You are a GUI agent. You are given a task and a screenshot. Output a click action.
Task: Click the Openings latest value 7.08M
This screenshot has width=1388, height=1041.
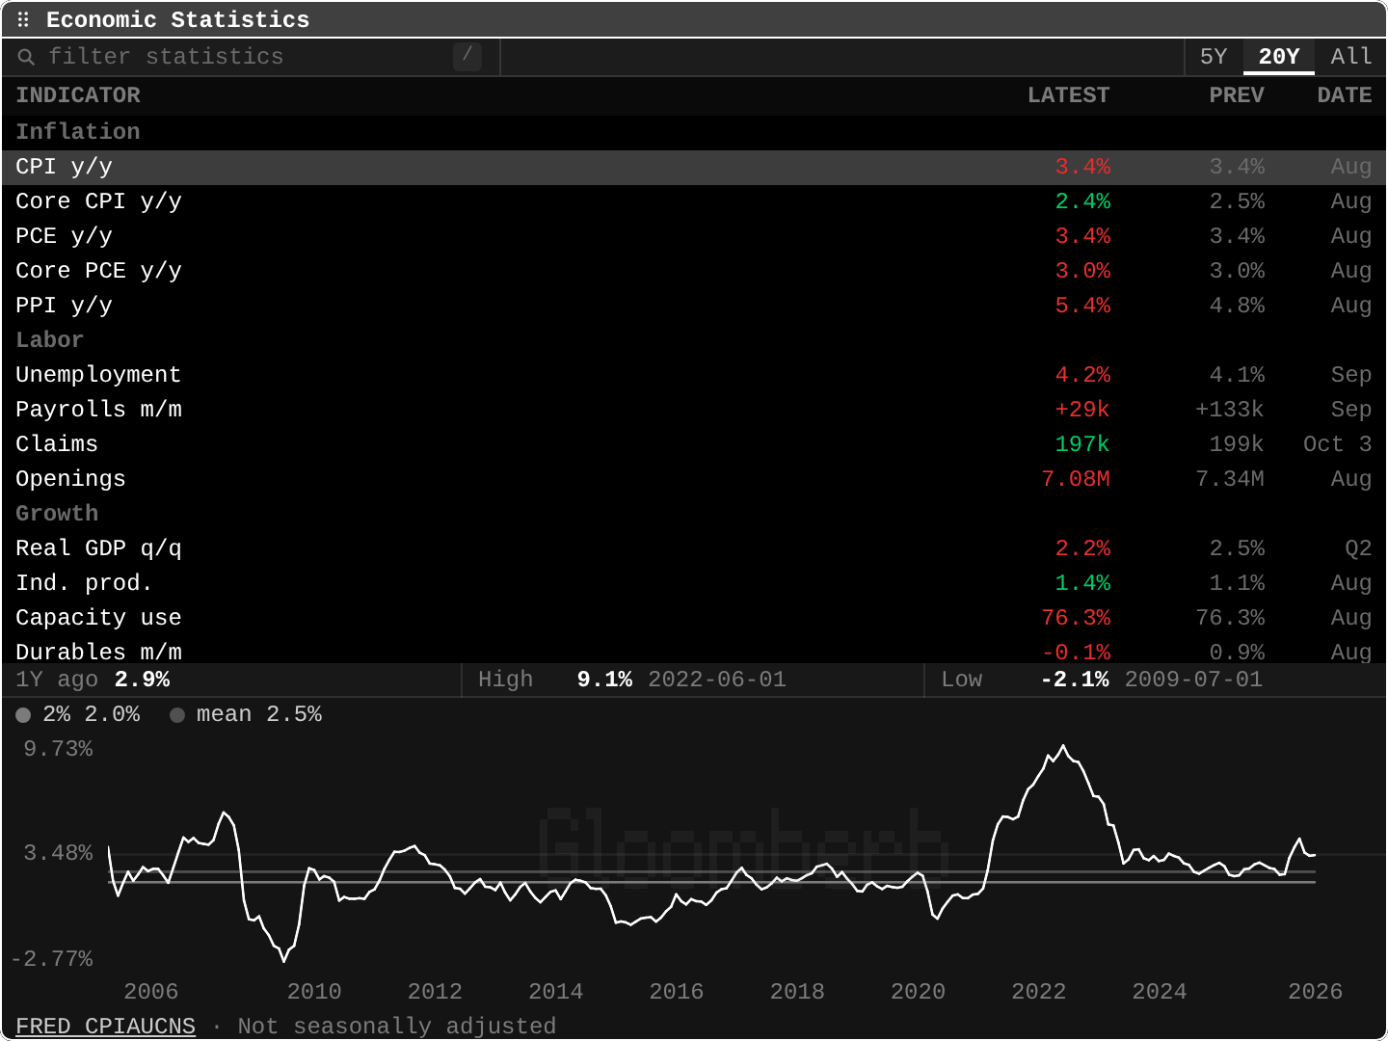point(1076,479)
